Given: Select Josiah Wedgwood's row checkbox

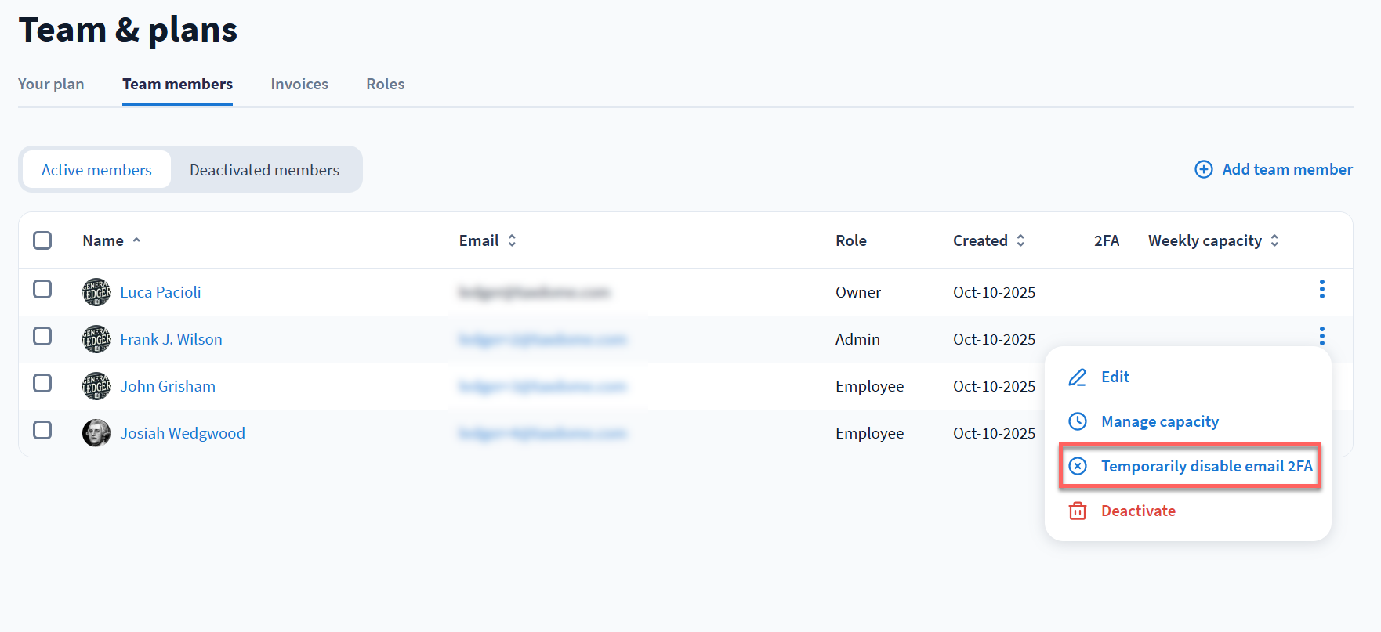Looking at the screenshot, I should pyautogui.click(x=42, y=430).
